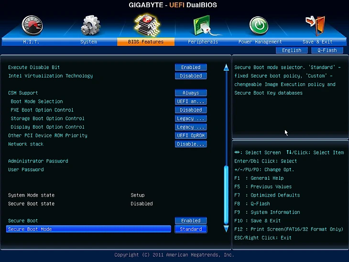Screen dimensions: 349x262
Task: Click the BIOS Features chip icon
Action: [x=147, y=25]
